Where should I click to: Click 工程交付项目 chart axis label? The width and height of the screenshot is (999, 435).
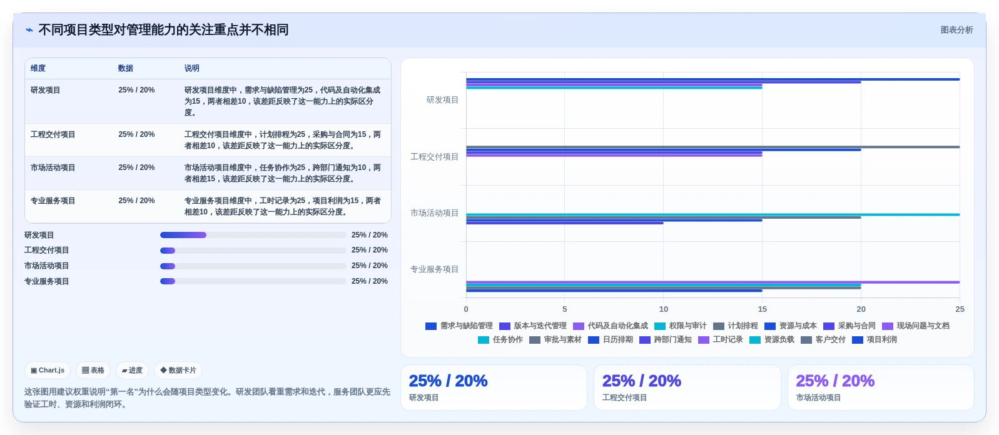[x=434, y=157]
